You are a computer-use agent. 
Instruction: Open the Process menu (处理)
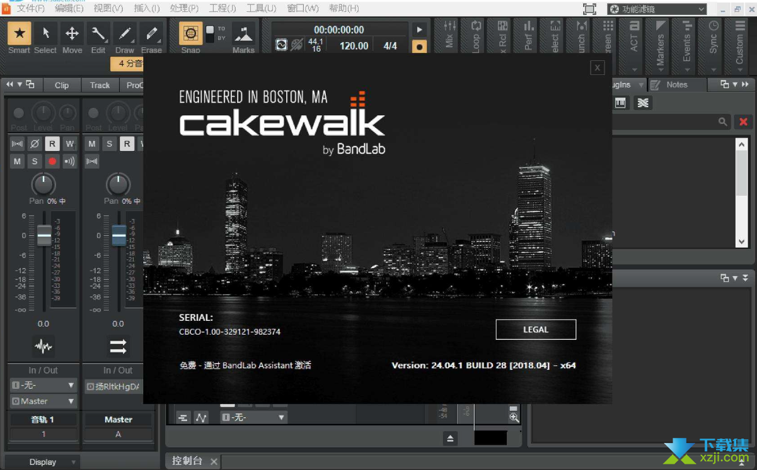tap(184, 8)
